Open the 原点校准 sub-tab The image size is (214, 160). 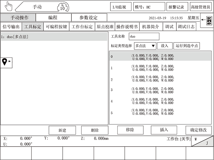click(105, 27)
